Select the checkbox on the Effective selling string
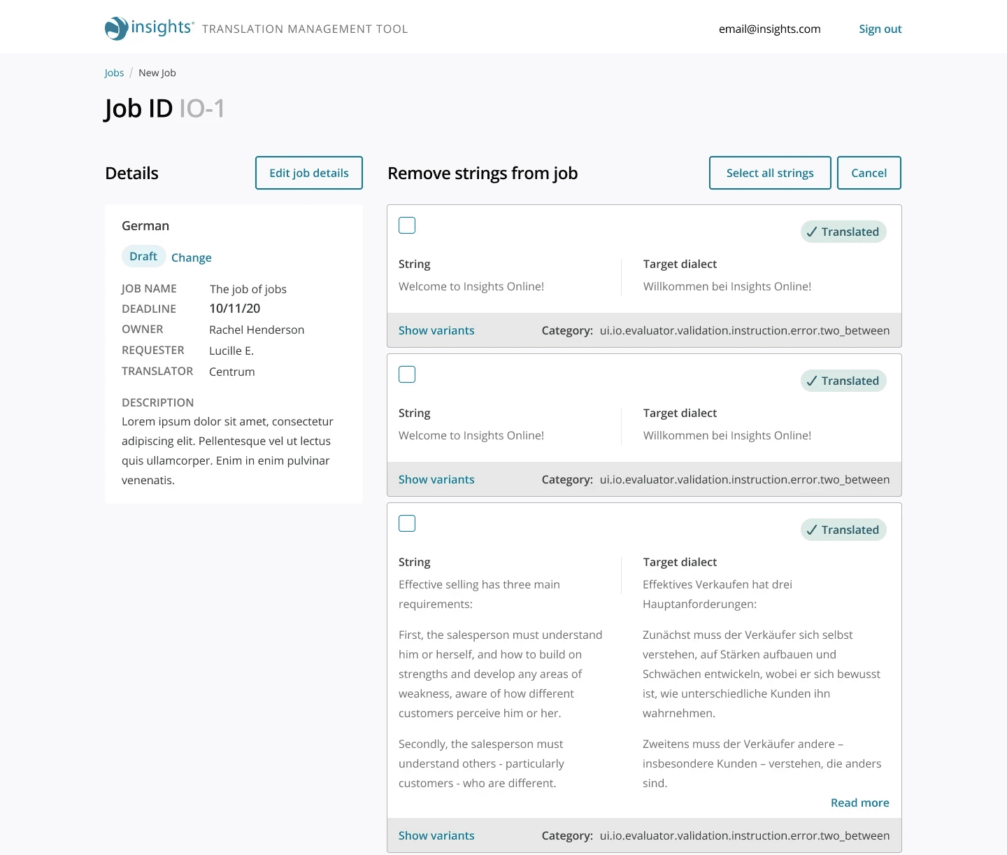 tap(407, 523)
